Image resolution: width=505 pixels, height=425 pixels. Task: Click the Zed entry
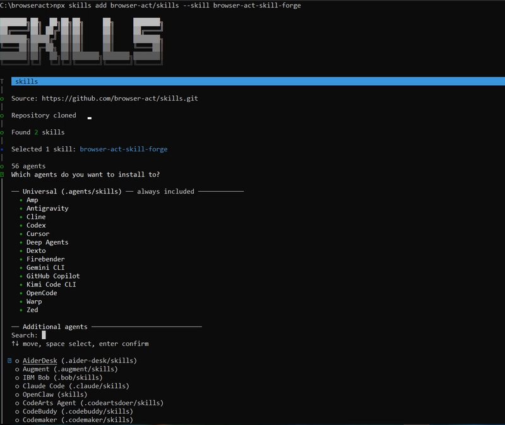tap(32, 310)
